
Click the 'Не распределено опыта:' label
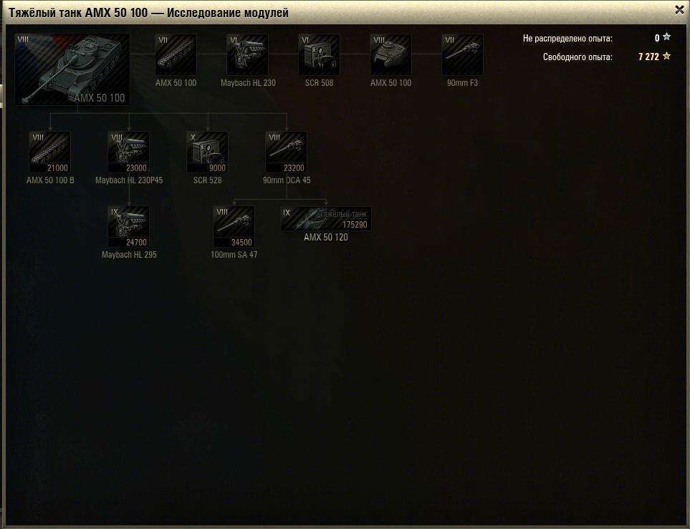click(x=567, y=38)
